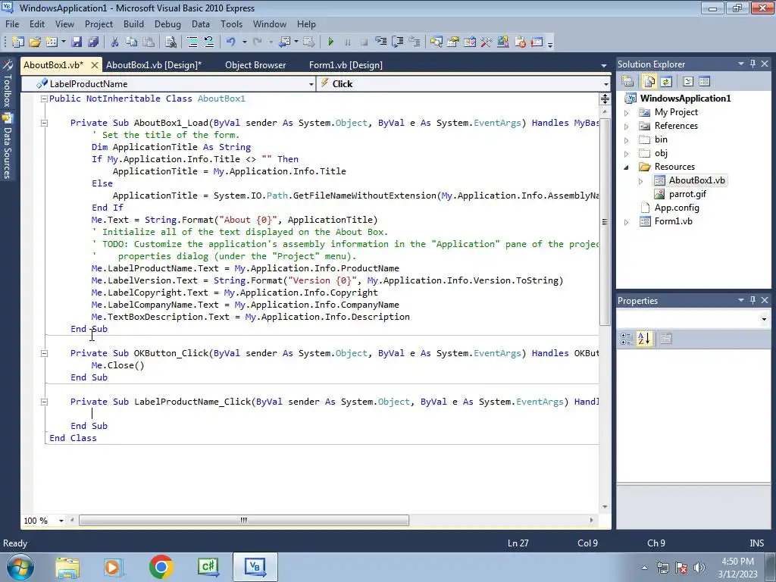
Task: Expand the References tree node
Action: point(627,127)
